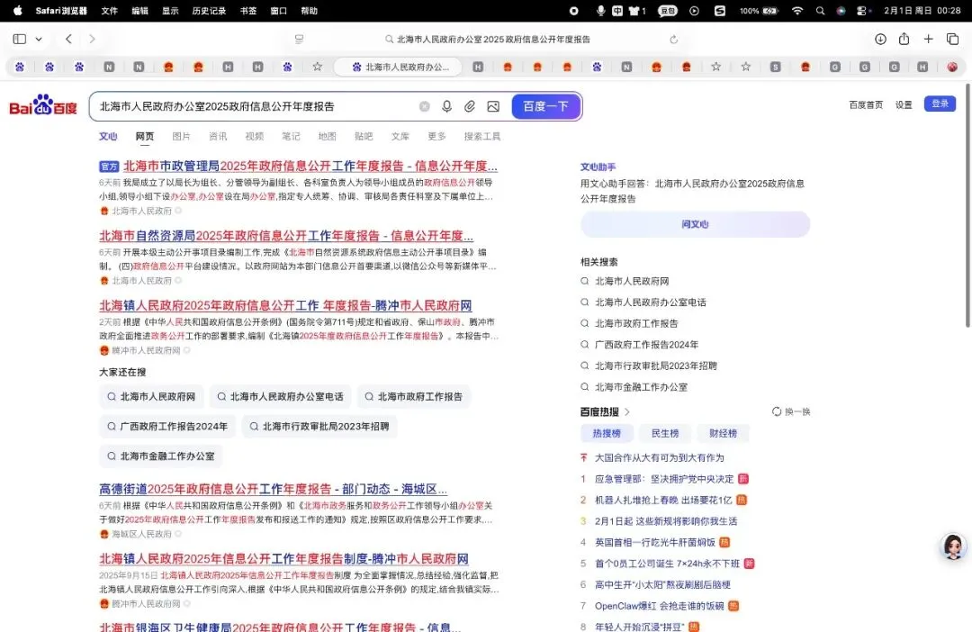Open the page reader icon left of the address
The height and width of the screenshot is (632, 972).
299,39
